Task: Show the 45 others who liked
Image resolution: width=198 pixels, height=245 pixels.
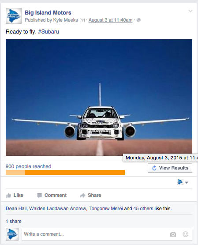Action: [143, 208]
